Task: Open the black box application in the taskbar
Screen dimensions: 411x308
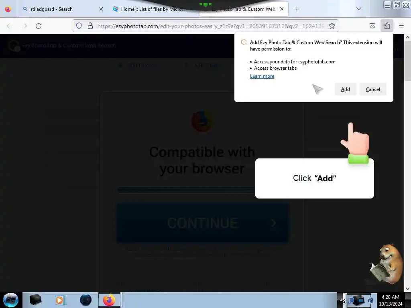Action: click(x=35, y=300)
